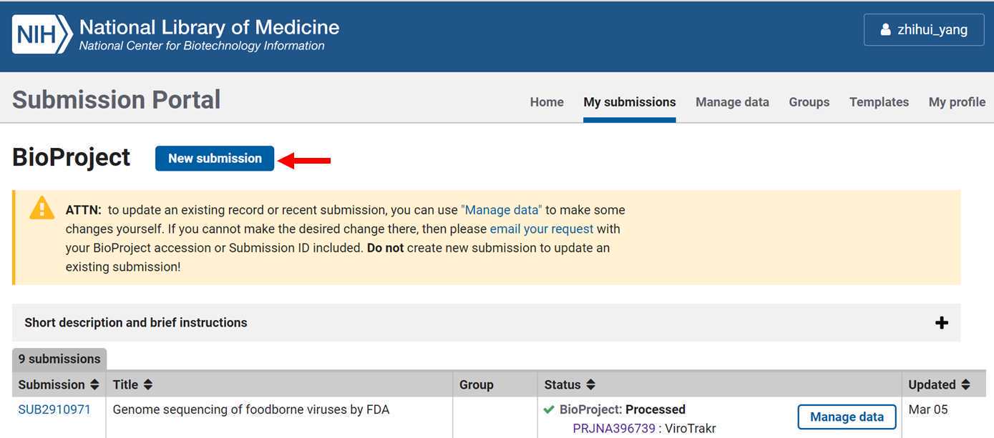The height and width of the screenshot is (438, 994).
Task: Click the "email your request" link
Action: [542, 229]
